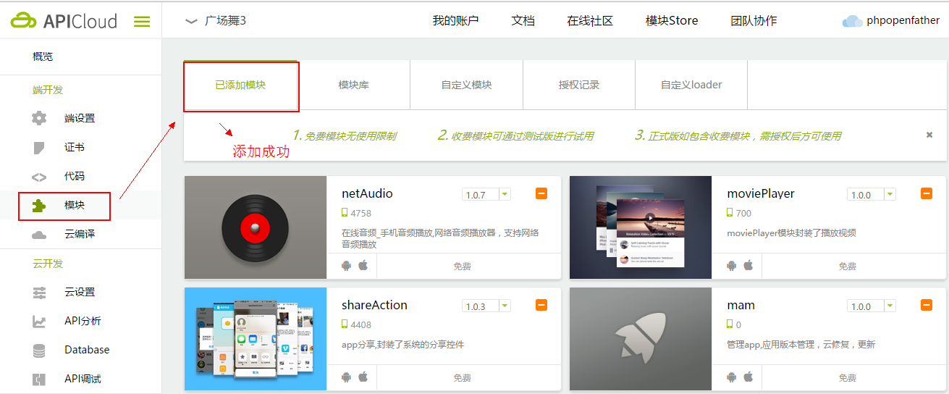
Task: Switch to the 自定义loader tab
Action: (691, 85)
